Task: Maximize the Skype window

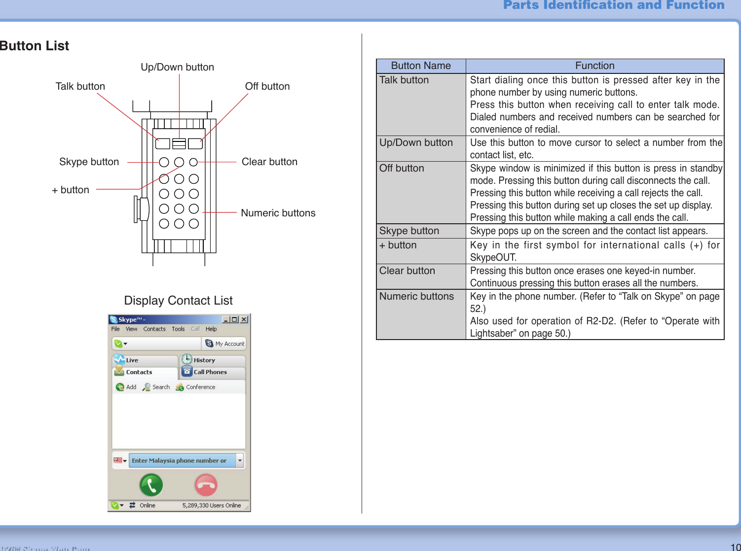Action: (x=234, y=319)
